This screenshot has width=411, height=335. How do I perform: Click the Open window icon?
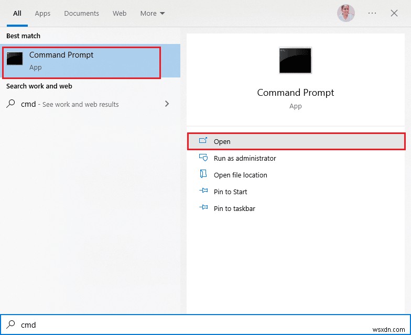click(203, 140)
